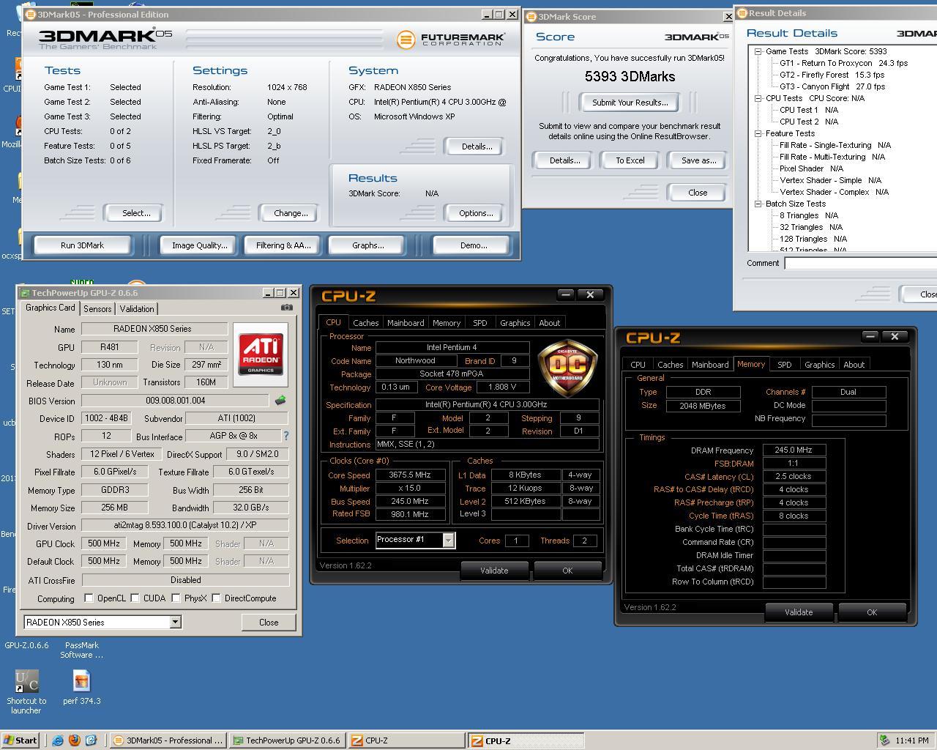Click the Graphs button in 3DMark05
Viewport: 937px width, 750px height.
coord(367,245)
